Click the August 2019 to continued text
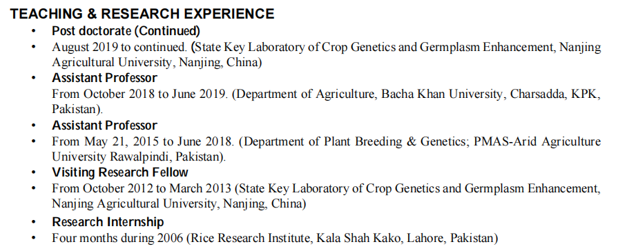The image size is (627, 251). 119,47
